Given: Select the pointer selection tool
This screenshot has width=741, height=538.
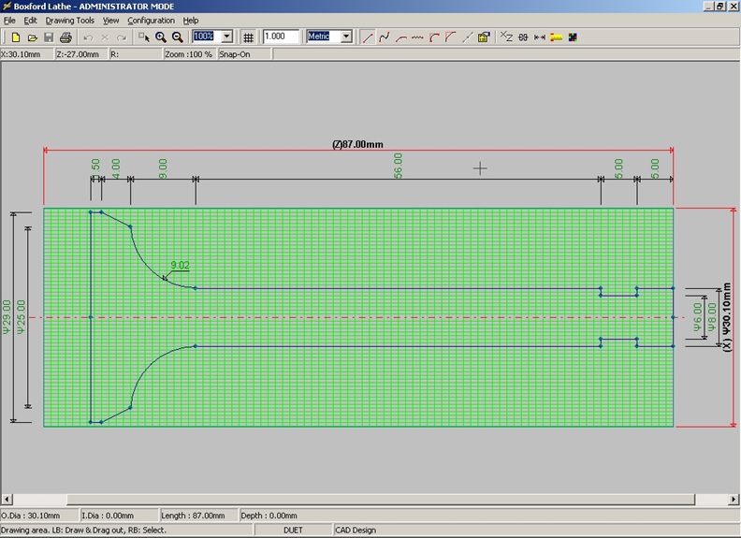Looking at the screenshot, I should (x=144, y=36).
